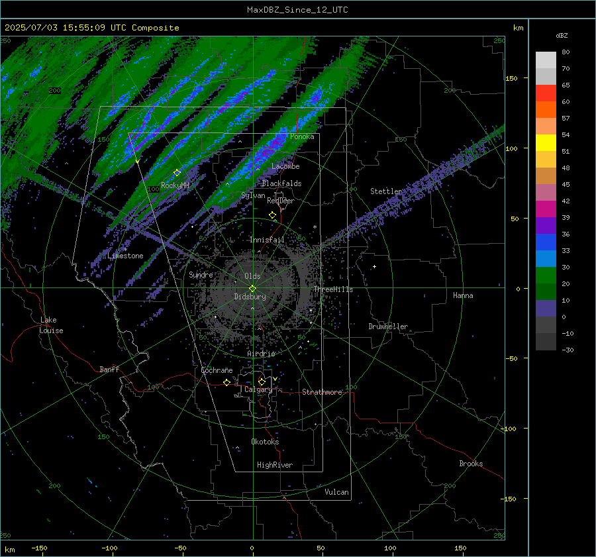
Task: Click the light grey swatch at legend top
Action: click(x=546, y=60)
